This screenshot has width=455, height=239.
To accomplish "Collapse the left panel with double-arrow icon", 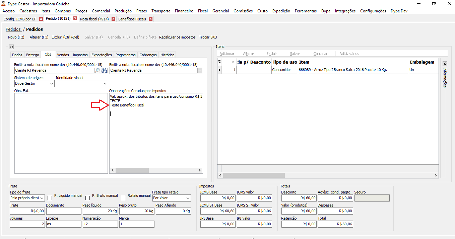I will pos(11,47).
